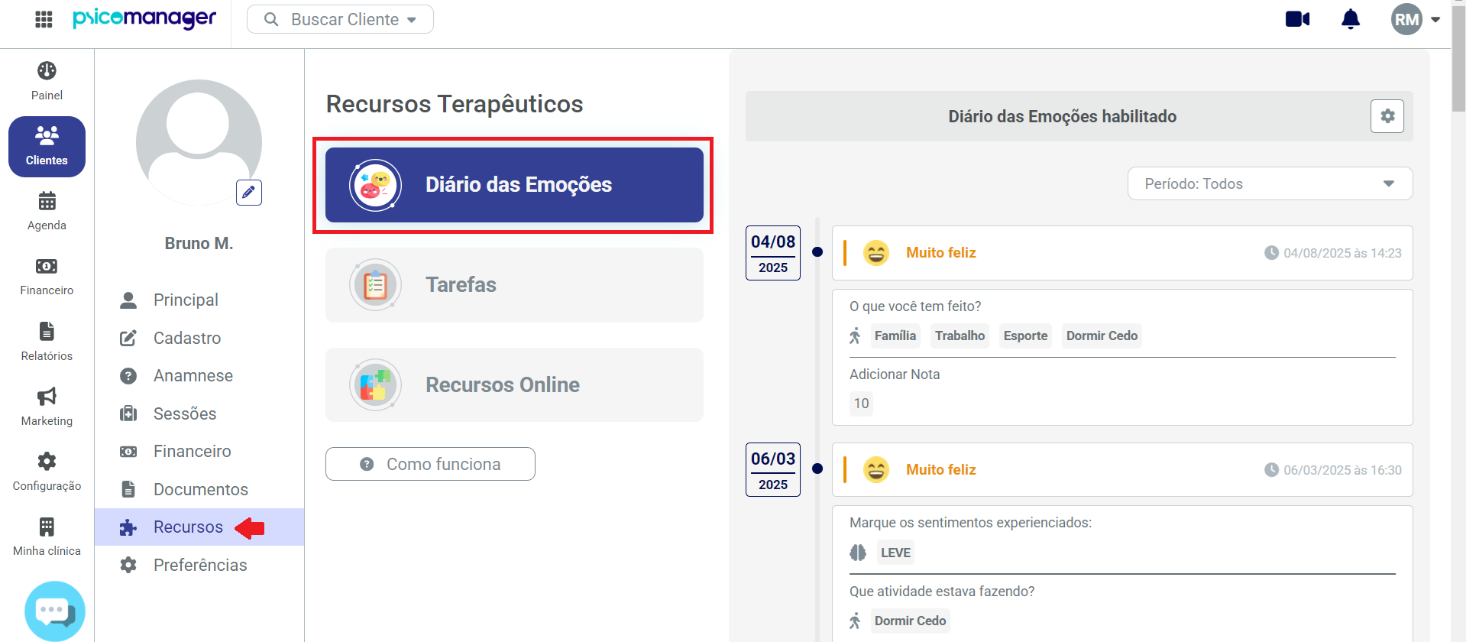Viewport: 1466px width, 642px height.
Task: Open Configuração settings in sidebar
Action: 47,472
